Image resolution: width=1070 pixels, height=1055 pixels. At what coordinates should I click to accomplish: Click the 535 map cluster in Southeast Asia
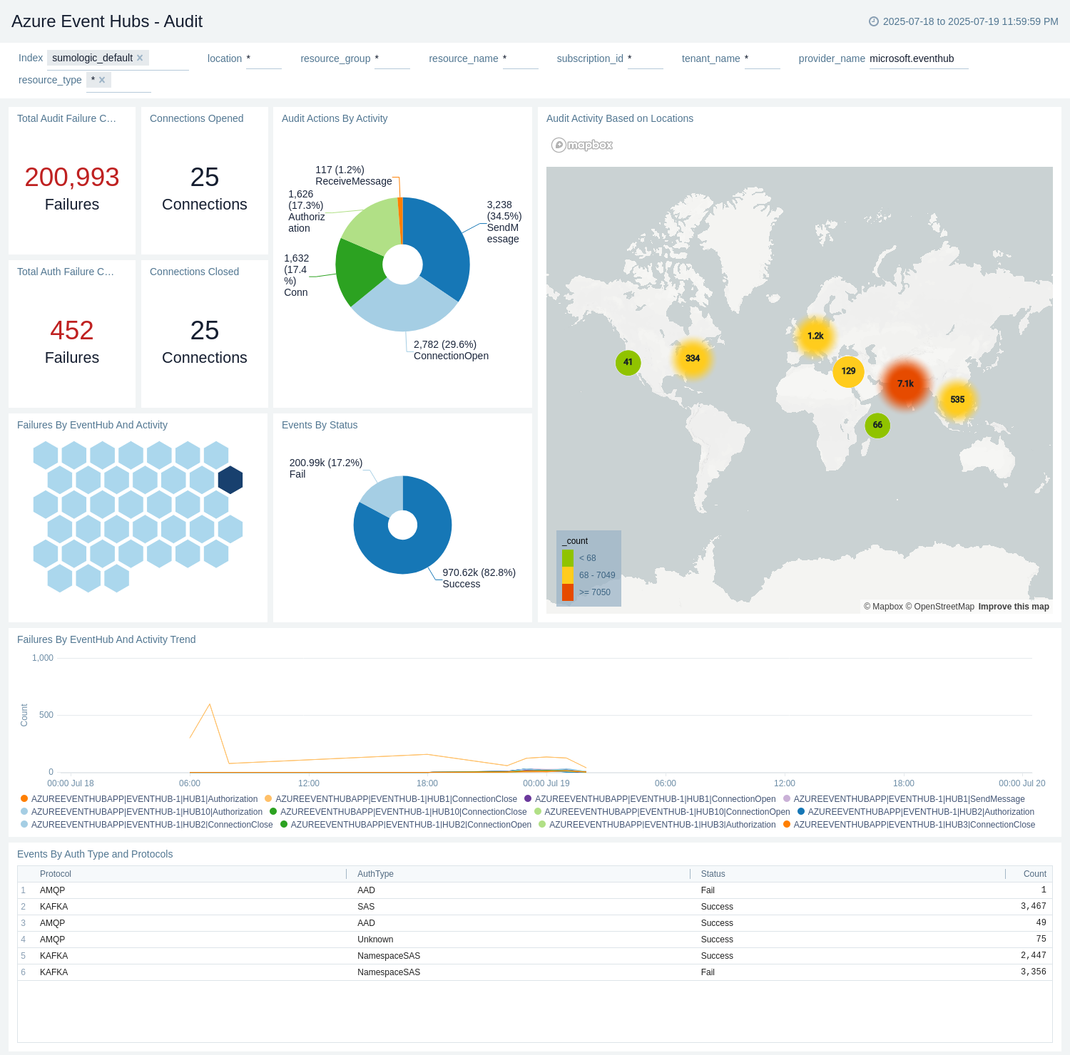coord(957,400)
